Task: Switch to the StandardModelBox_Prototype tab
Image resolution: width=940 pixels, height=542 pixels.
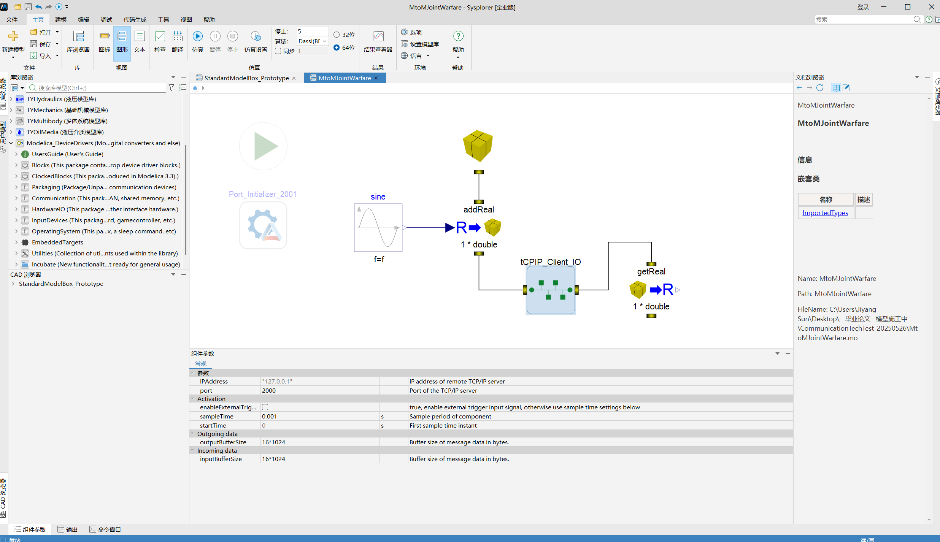Action: tap(246, 78)
